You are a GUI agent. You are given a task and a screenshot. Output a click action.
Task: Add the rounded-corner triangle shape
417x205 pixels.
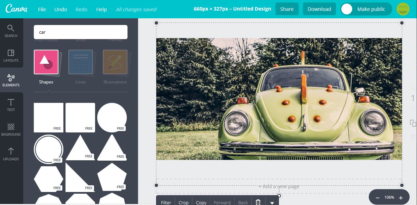click(x=112, y=148)
